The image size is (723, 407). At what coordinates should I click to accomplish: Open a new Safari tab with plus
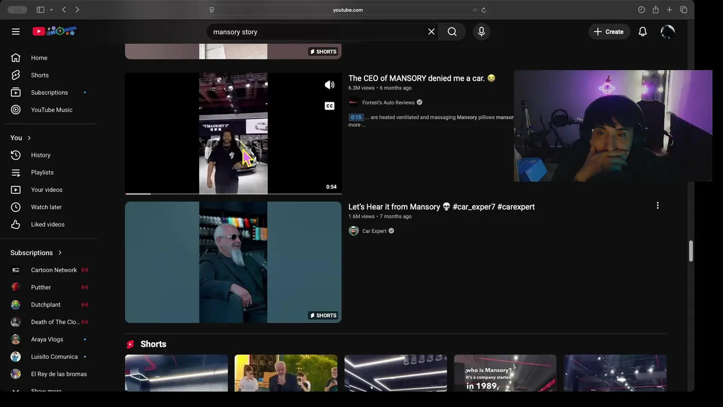[669, 10]
